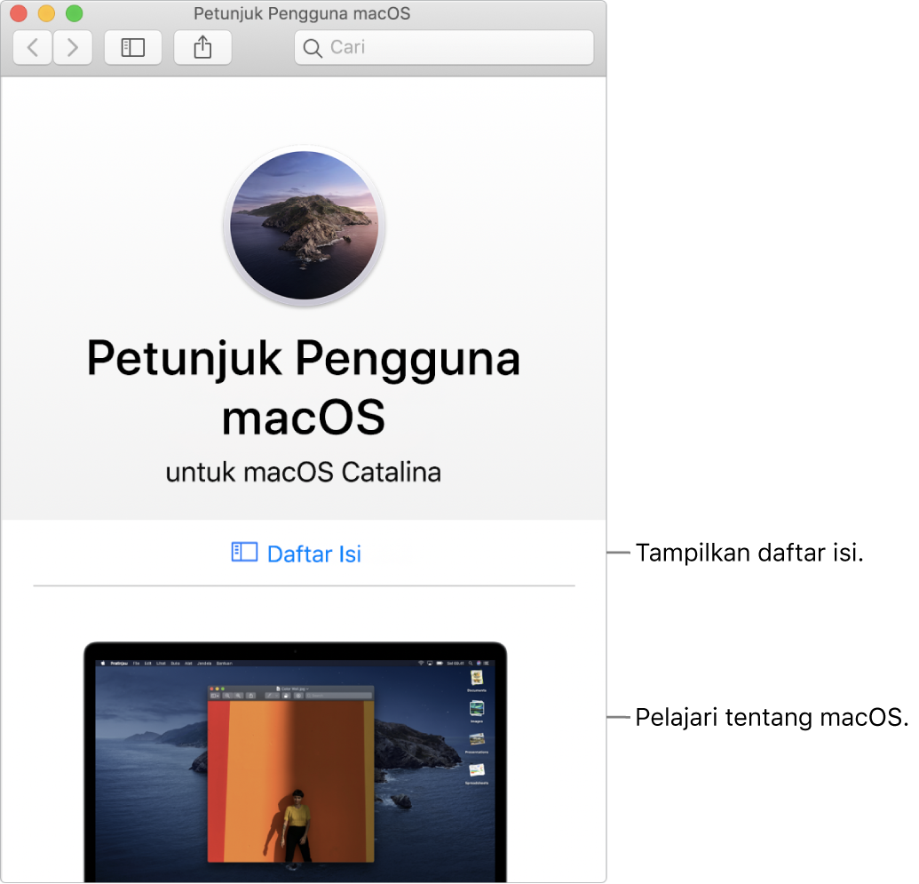
Task: Click the Documents stack on the pictured desktop
Action: 477,678
